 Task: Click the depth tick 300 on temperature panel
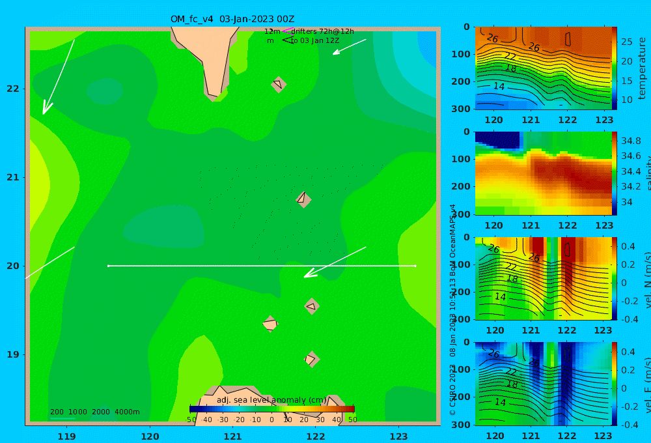click(462, 109)
